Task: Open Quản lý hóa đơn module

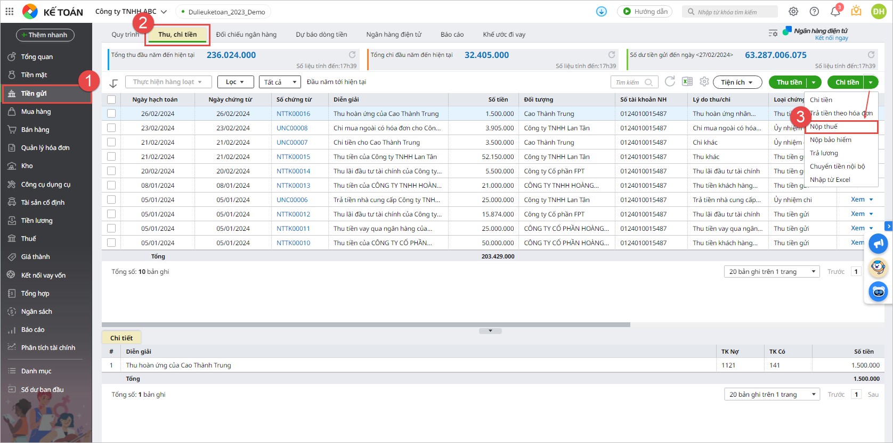Action: click(x=46, y=148)
